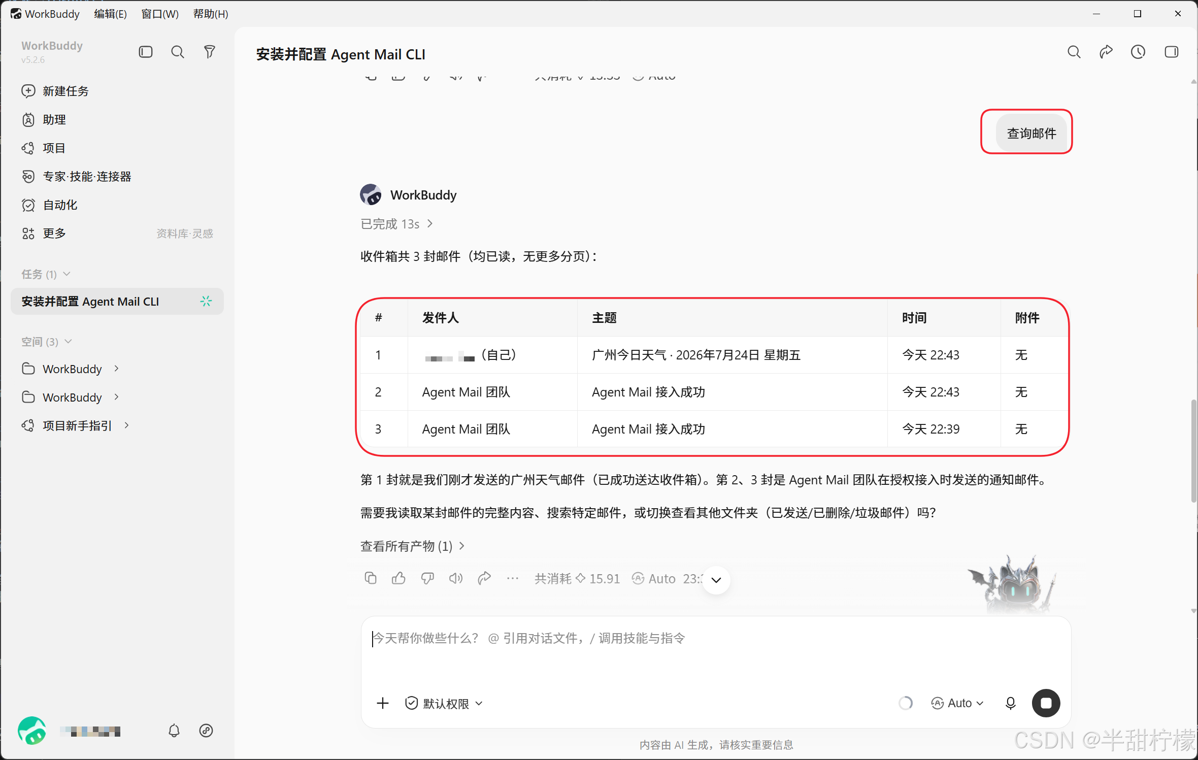Click the WorkBuddy title bar menu

(x=46, y=14)
